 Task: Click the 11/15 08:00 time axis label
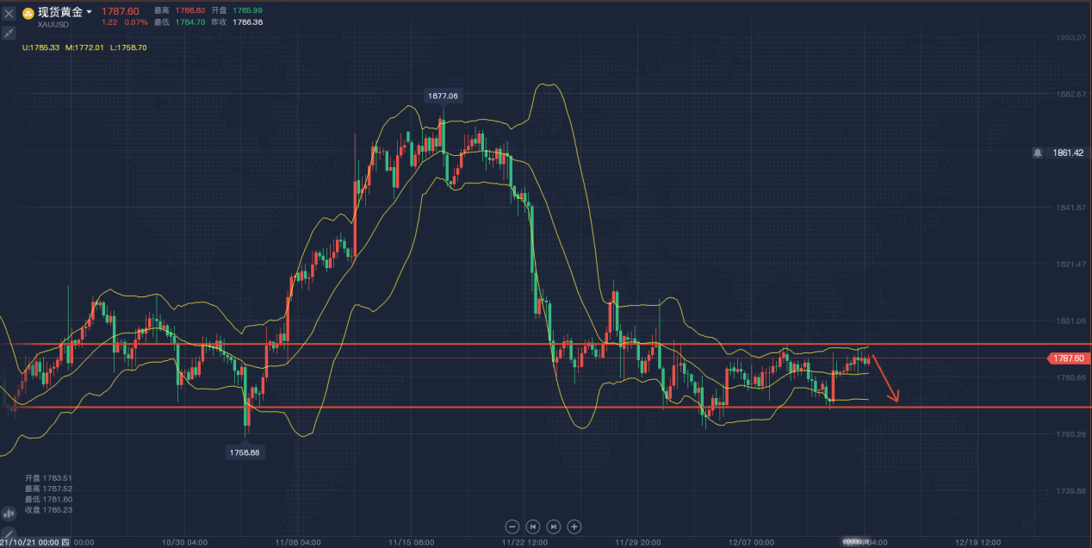[x=411, y=543]
